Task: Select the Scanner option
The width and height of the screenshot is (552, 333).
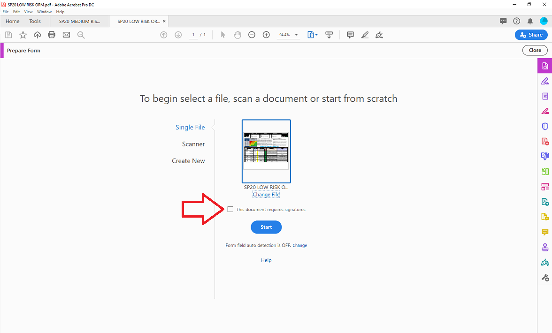Action: pos(193,144)
